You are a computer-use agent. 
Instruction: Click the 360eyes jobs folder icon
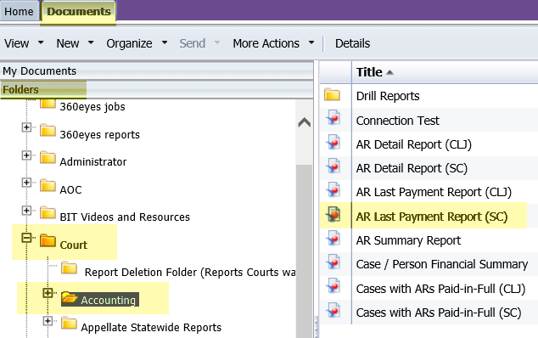click(x=48, y=104)
